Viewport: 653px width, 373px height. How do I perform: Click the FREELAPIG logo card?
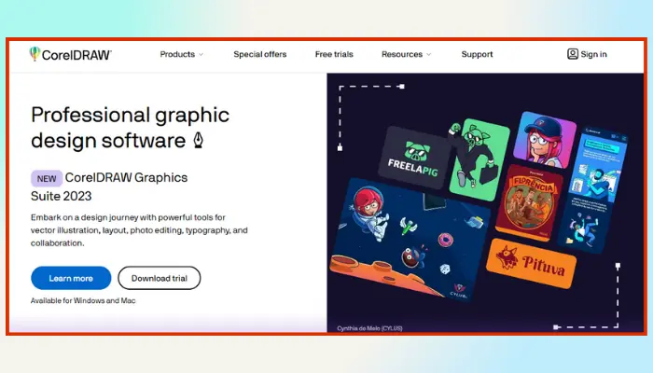[x=413, y=159]
